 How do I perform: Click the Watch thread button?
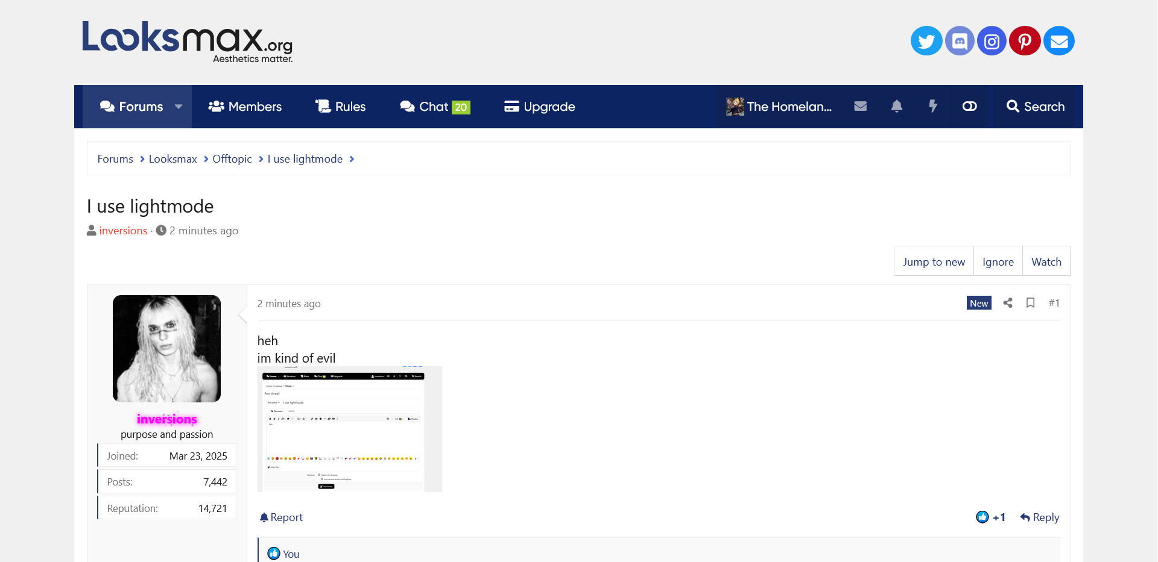tap(1046, 261)
